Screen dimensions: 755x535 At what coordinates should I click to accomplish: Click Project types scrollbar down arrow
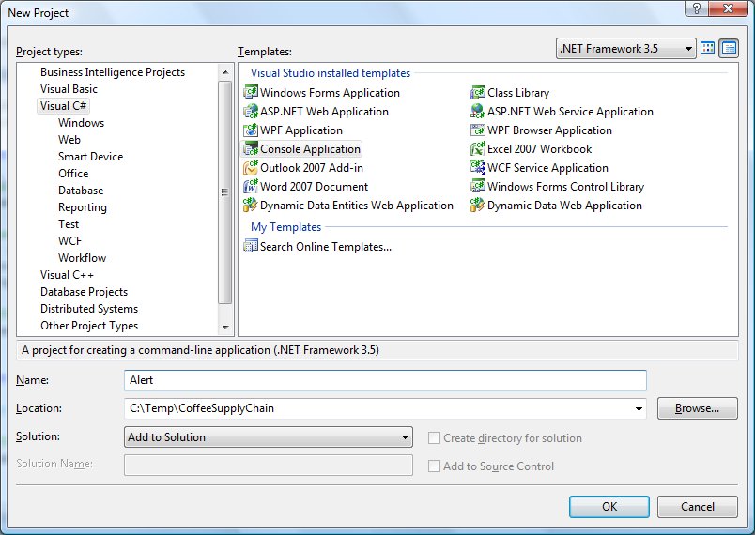point(224,328)
